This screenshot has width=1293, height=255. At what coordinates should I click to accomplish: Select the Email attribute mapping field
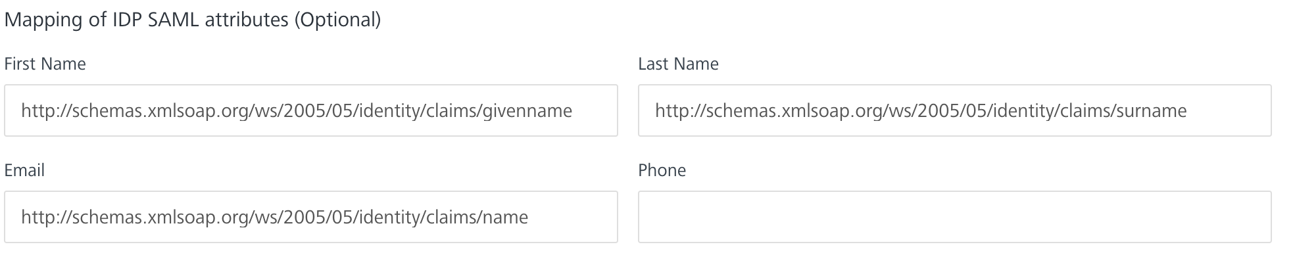pyautogui.click(x=311, y=217)
